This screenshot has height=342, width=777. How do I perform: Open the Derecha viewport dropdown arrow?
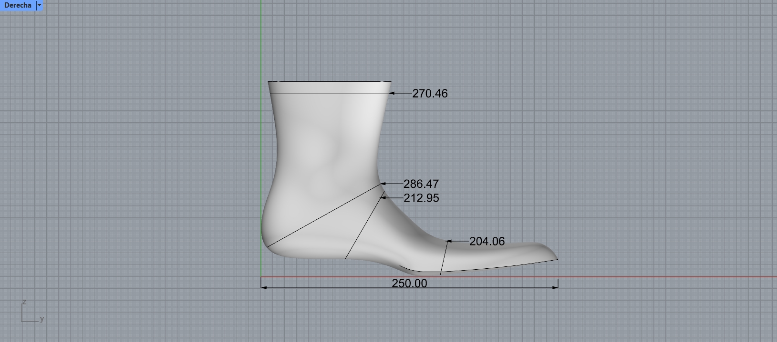click(40, 5)
